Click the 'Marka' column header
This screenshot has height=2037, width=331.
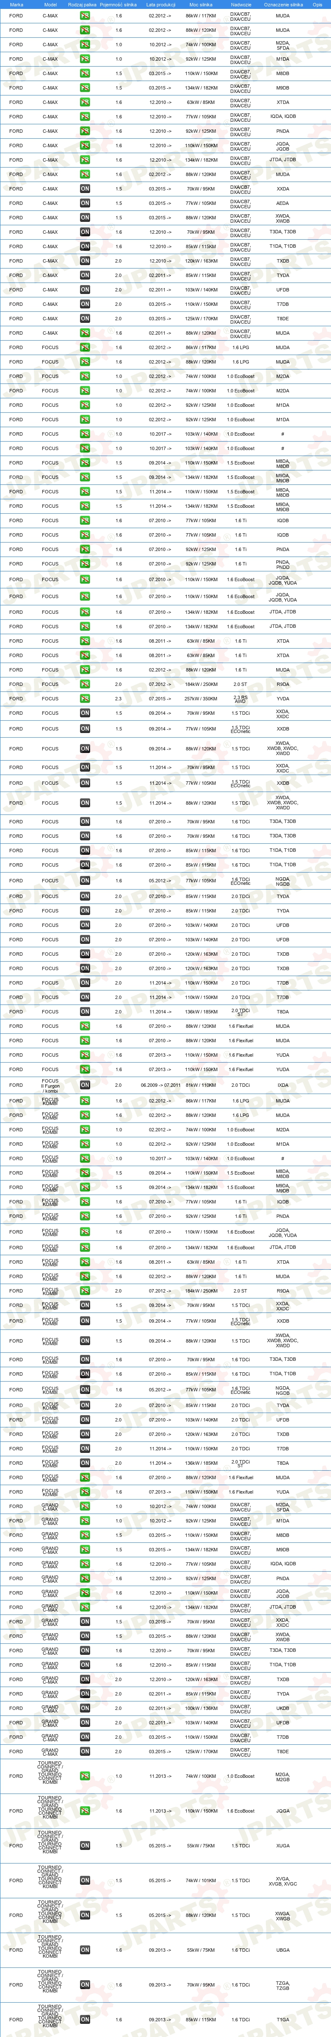(x=16, y=5)
